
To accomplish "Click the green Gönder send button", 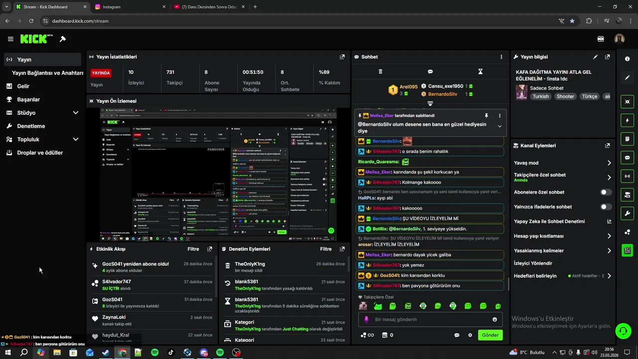I will 490,335.
